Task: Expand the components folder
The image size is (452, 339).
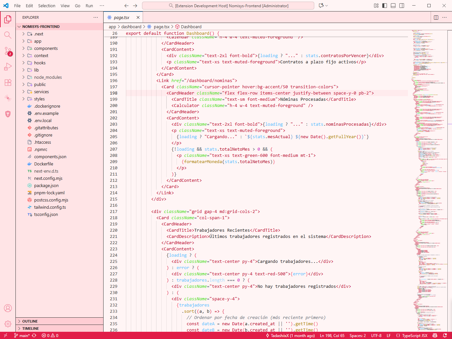Action: pos(59,48)
